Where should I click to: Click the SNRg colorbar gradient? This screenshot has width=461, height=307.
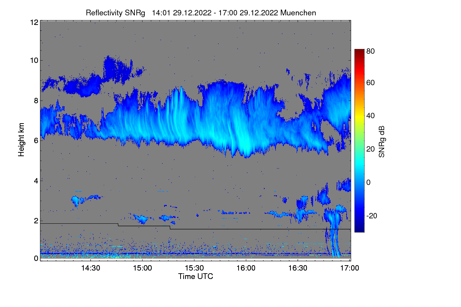pyautogui.click(x=359, y=140)
